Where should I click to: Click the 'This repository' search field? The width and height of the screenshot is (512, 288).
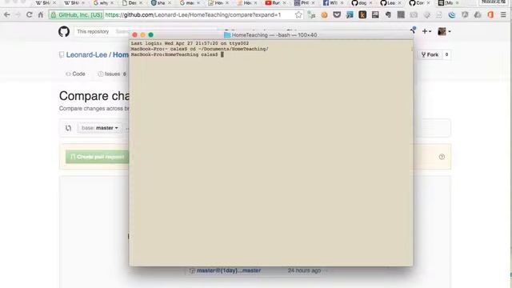pyautogui.click(x=102, y=32)
